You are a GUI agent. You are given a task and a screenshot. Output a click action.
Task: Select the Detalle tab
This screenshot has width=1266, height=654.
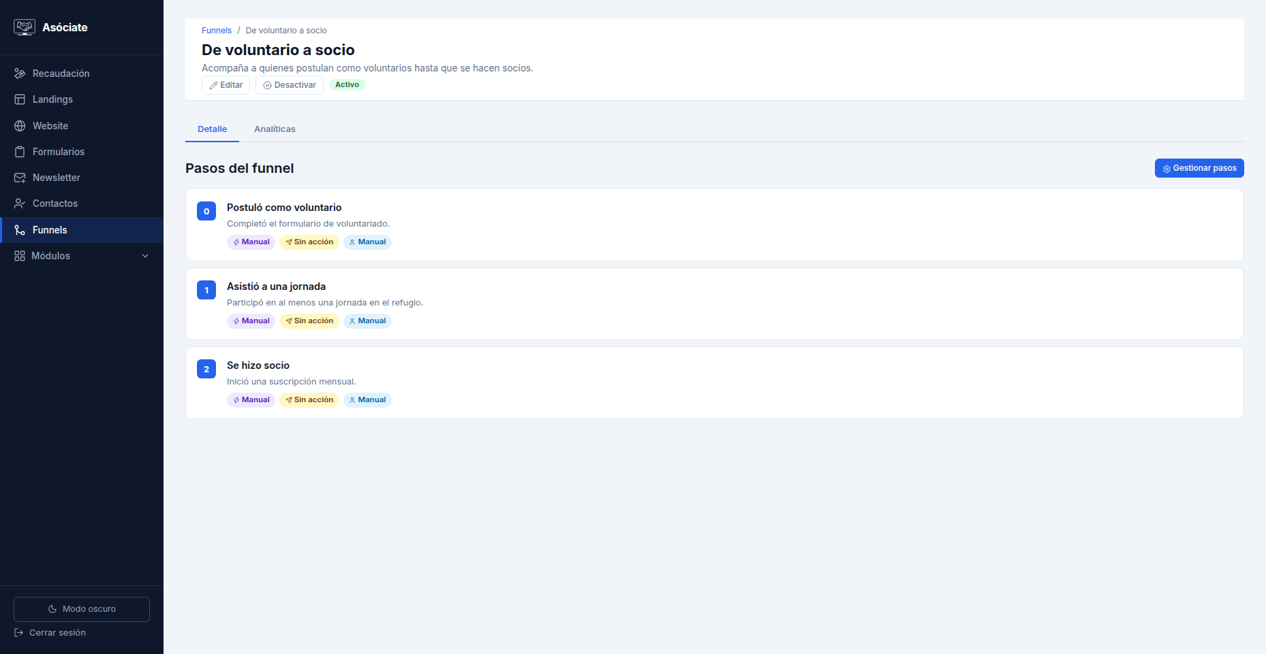[212, 129]
